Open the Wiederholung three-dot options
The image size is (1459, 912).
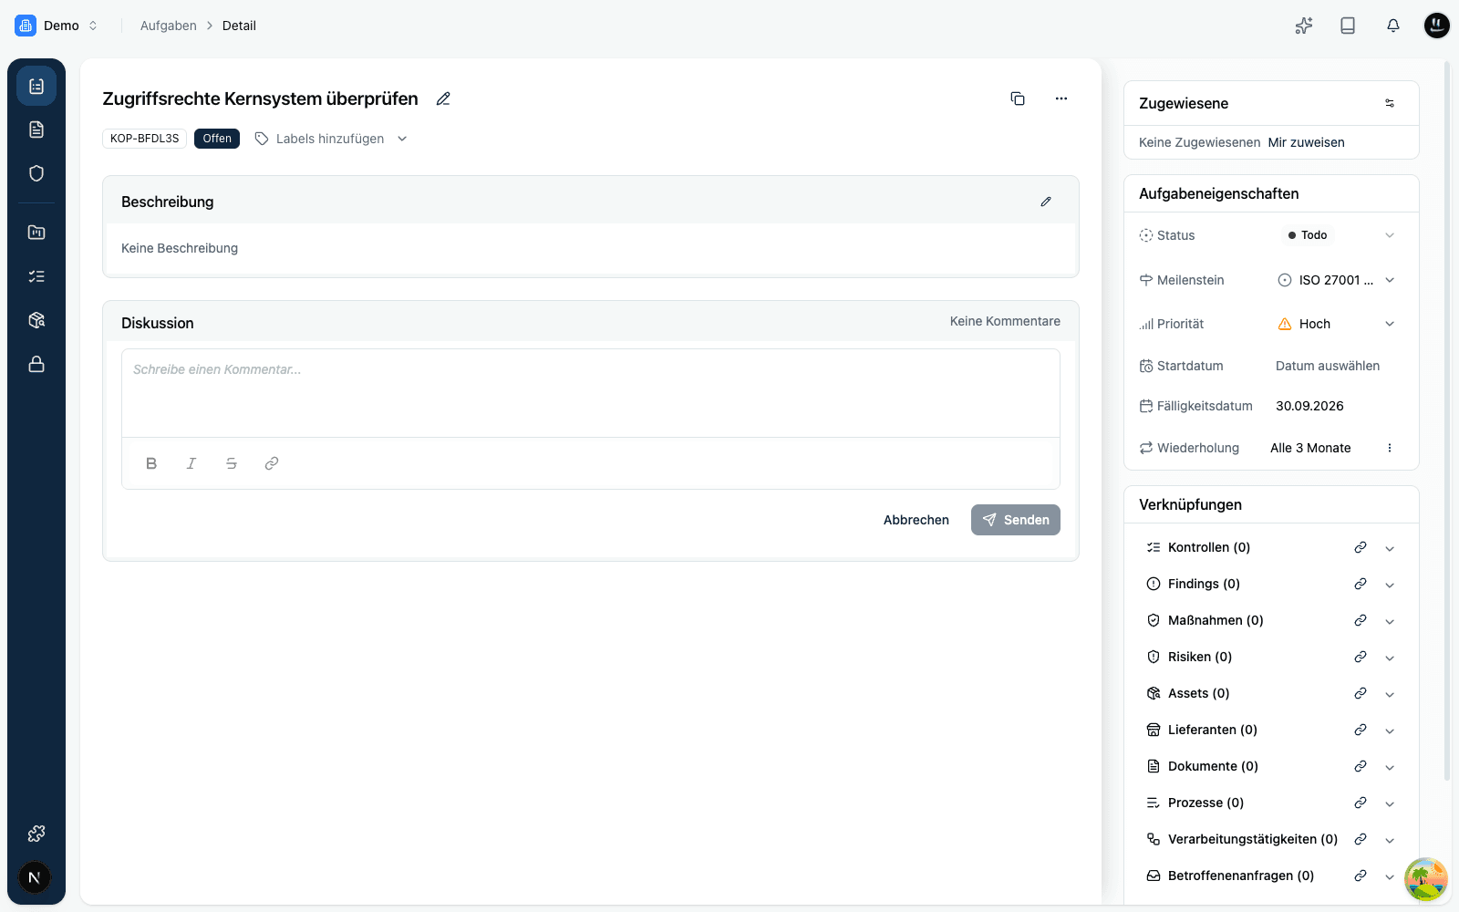(x=1390, y=448)
